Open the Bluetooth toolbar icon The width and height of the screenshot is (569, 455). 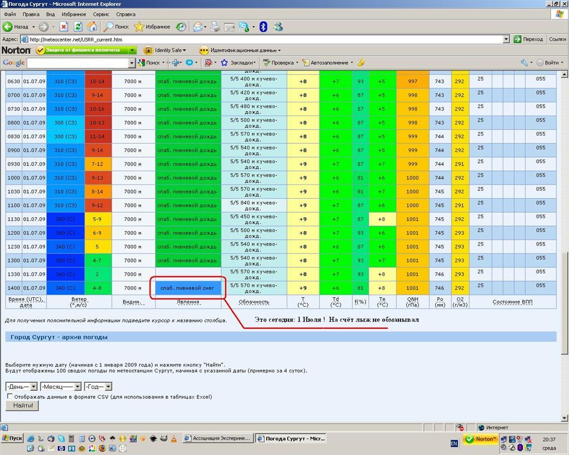(263, 26)
